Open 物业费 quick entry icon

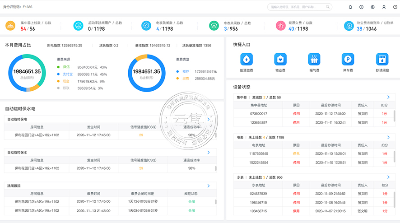(280, 59)
